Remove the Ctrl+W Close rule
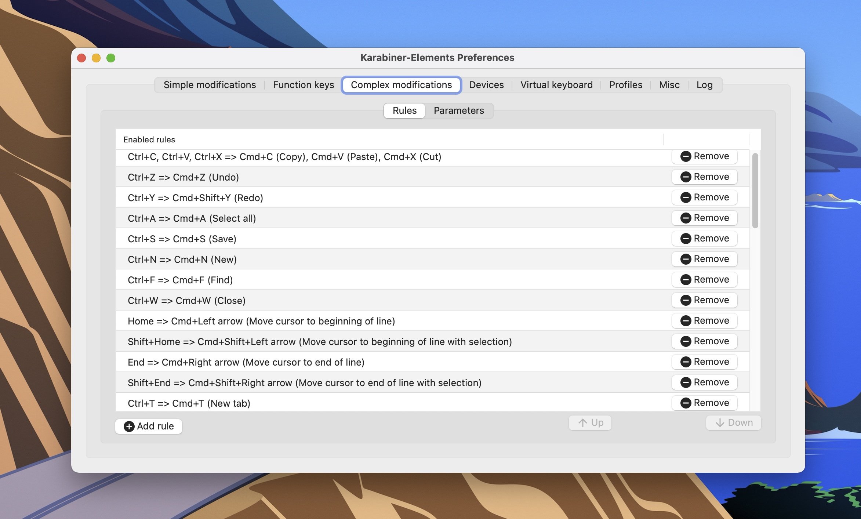 [704, 300]
